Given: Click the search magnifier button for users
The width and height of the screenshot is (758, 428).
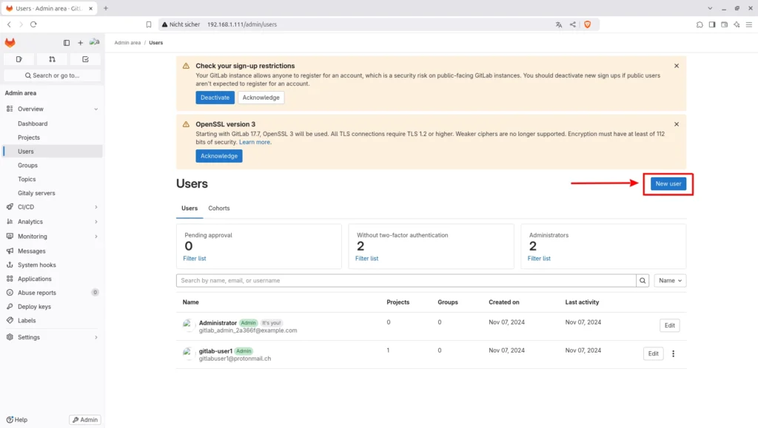Looking at the screenshot, I should 643,281.
